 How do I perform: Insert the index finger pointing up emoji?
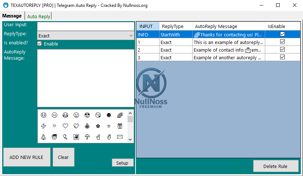pyautogui.click(x=98, y=137)
